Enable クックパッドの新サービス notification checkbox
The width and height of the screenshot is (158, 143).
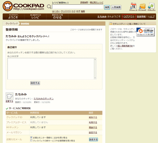[31, 141]
